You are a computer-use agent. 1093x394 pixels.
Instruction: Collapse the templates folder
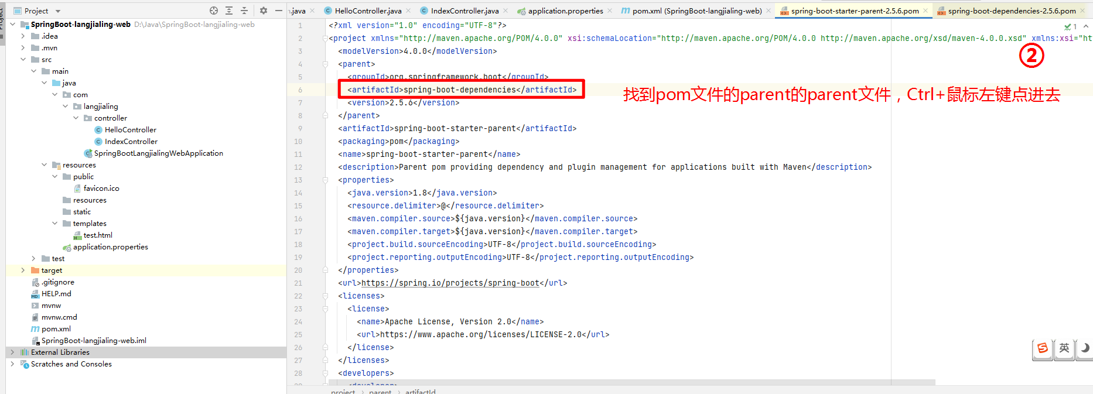coord(54,224)
